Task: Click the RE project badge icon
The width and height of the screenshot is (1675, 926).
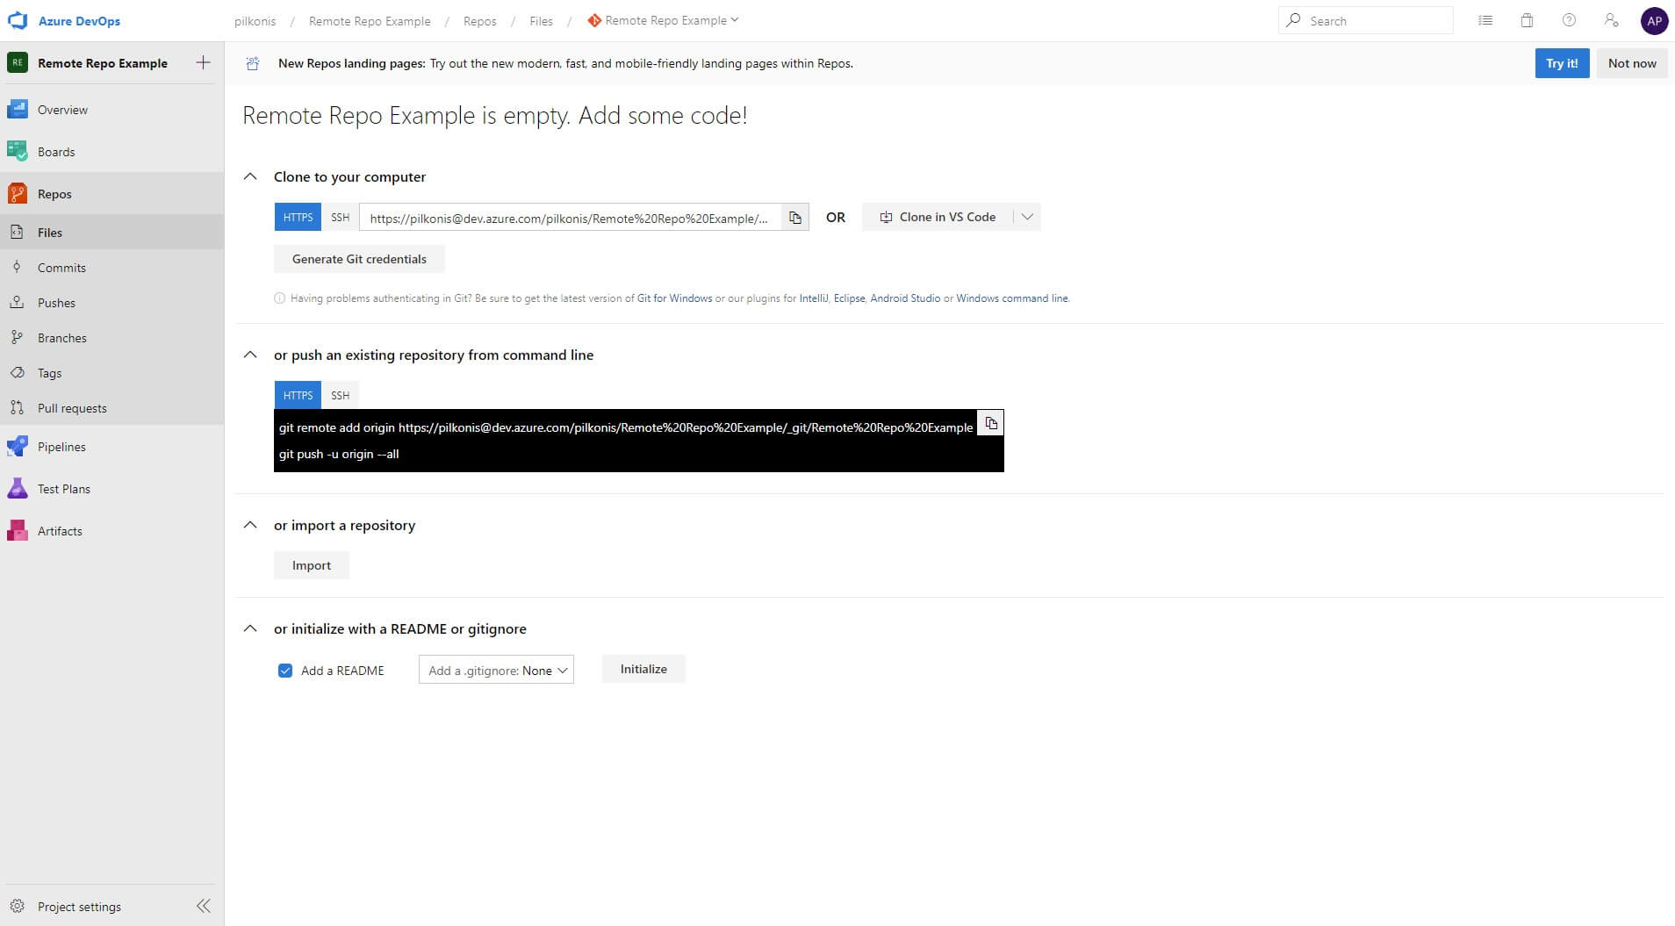Action: (x=18, y=62)
